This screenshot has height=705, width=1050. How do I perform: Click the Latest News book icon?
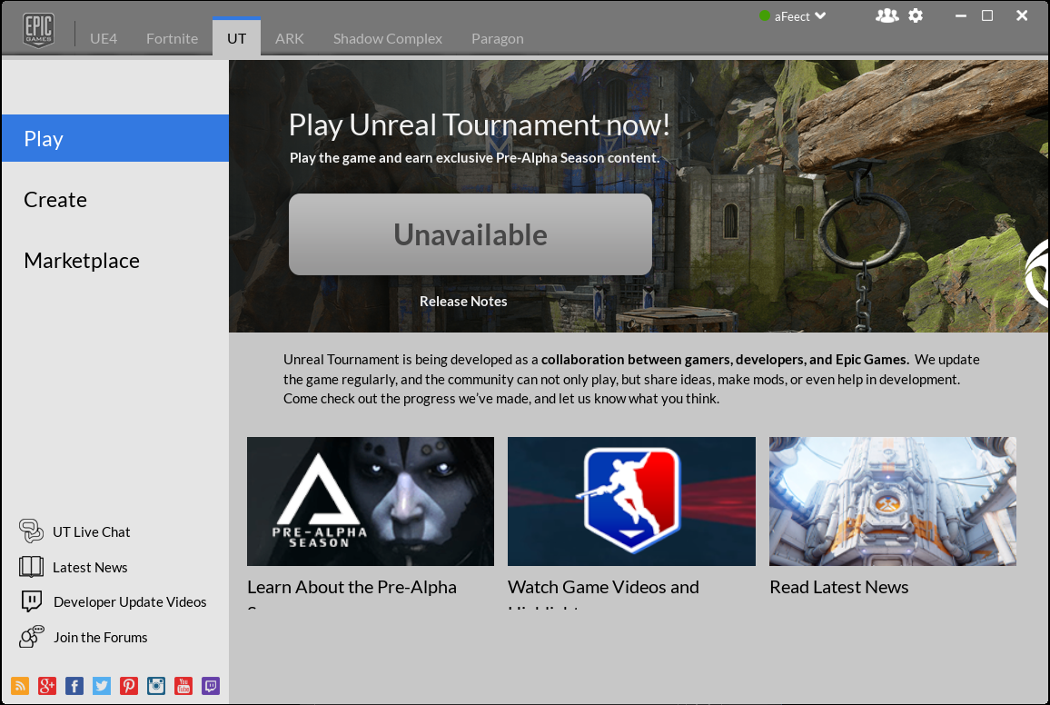pos(31,566)
